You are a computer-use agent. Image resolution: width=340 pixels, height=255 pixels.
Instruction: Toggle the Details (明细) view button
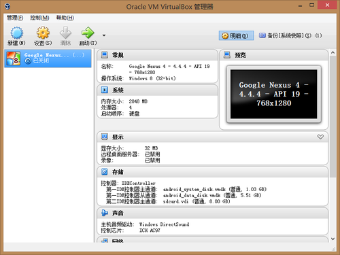pos(236,35)
